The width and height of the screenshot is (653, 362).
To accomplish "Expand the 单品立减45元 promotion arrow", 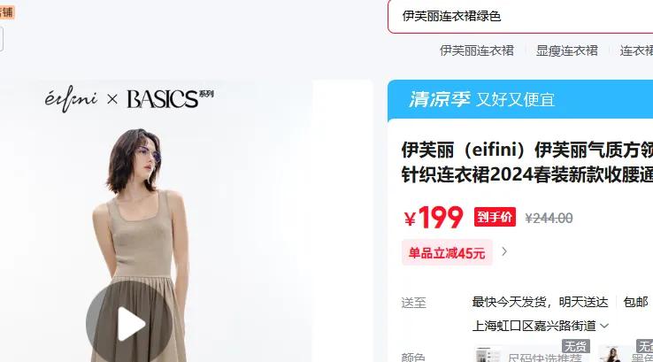I will pos(504,251).
